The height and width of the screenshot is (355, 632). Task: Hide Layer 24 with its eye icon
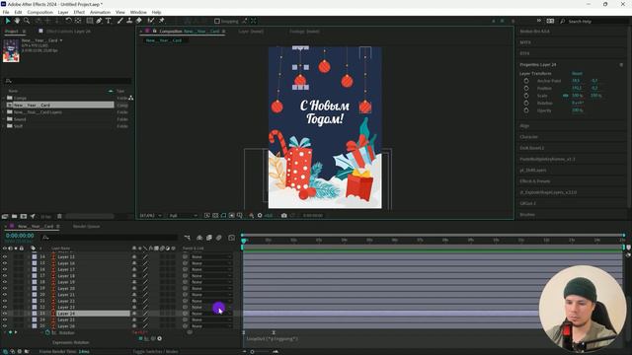5,314
